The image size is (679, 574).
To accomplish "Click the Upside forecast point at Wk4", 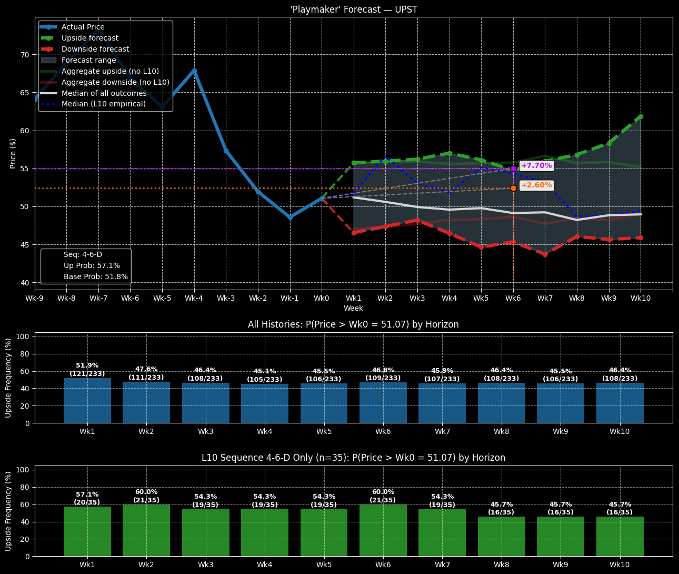I will click(x=450, y=153).
